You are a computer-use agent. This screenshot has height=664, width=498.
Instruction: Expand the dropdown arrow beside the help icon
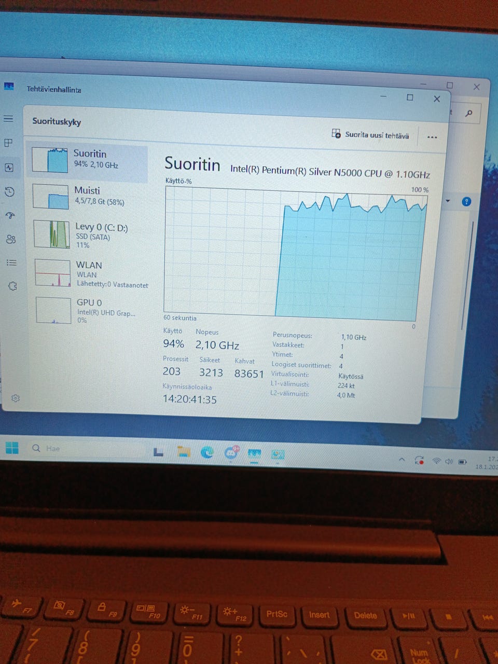(448, 201)
